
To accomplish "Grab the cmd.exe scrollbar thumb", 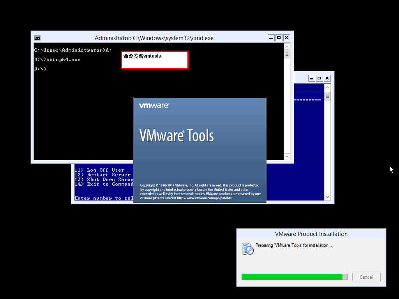I will point(287,54).
